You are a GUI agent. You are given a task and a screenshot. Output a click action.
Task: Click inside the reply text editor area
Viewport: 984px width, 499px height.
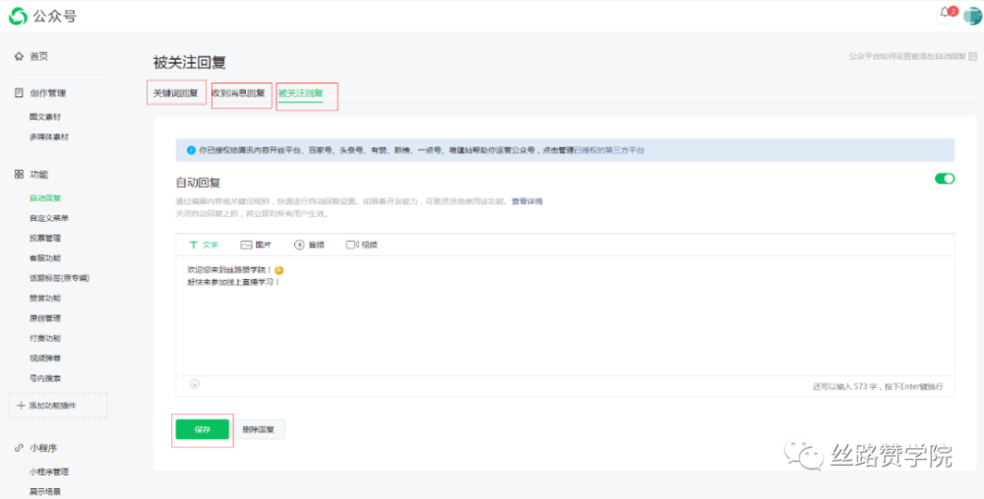tap(565, 316)
